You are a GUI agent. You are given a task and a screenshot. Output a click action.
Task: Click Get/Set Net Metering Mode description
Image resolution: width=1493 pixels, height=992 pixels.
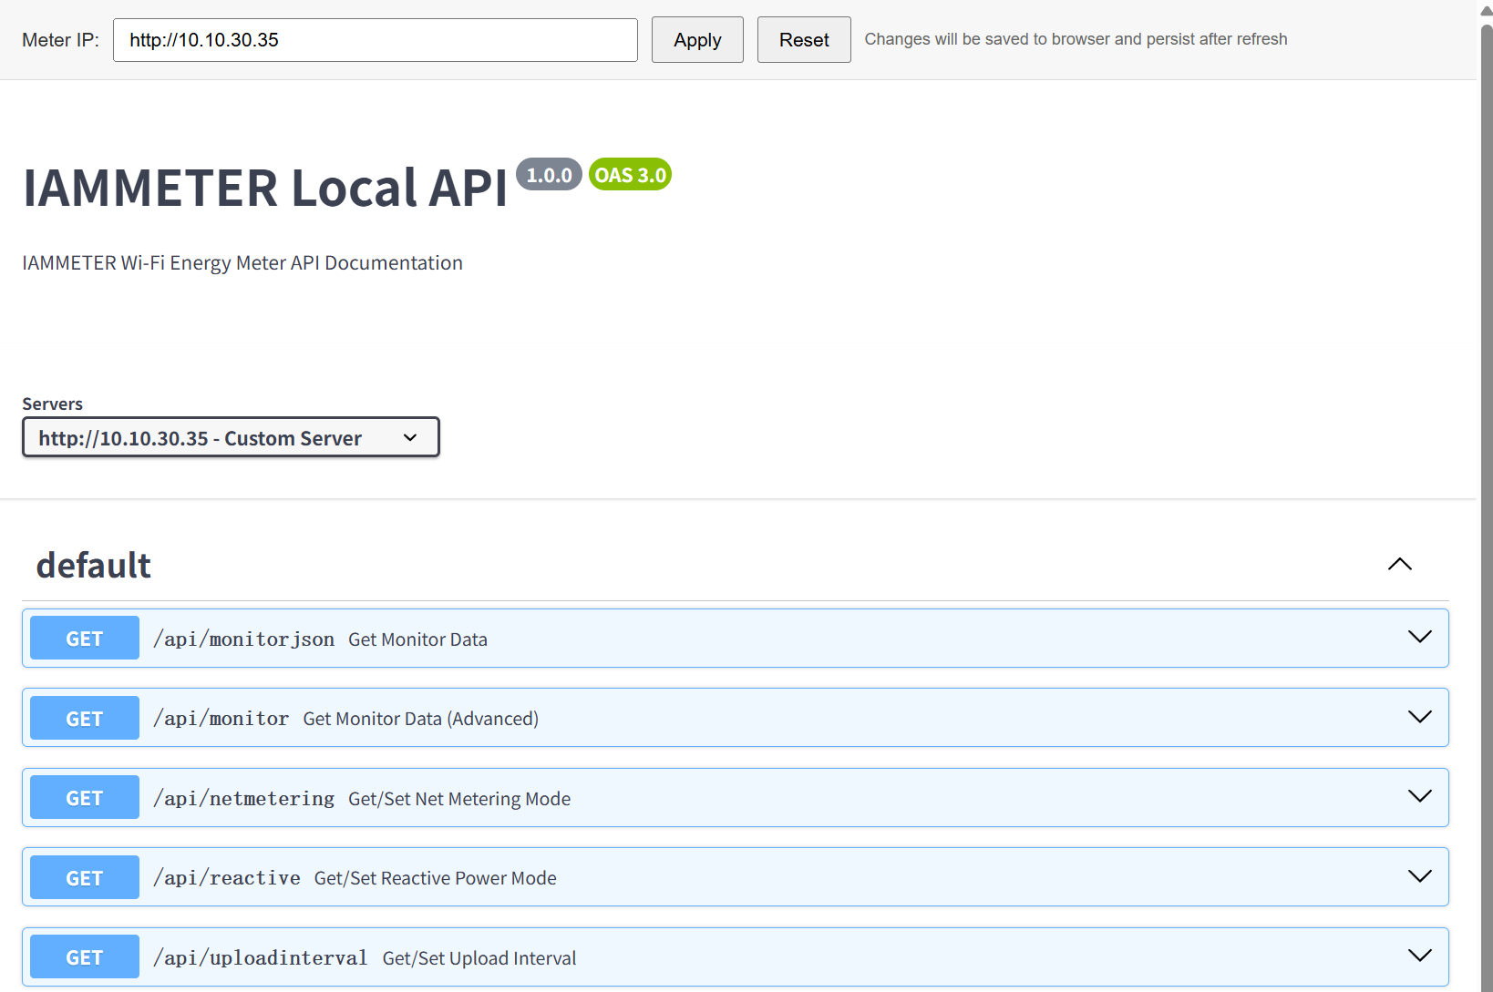459,799
